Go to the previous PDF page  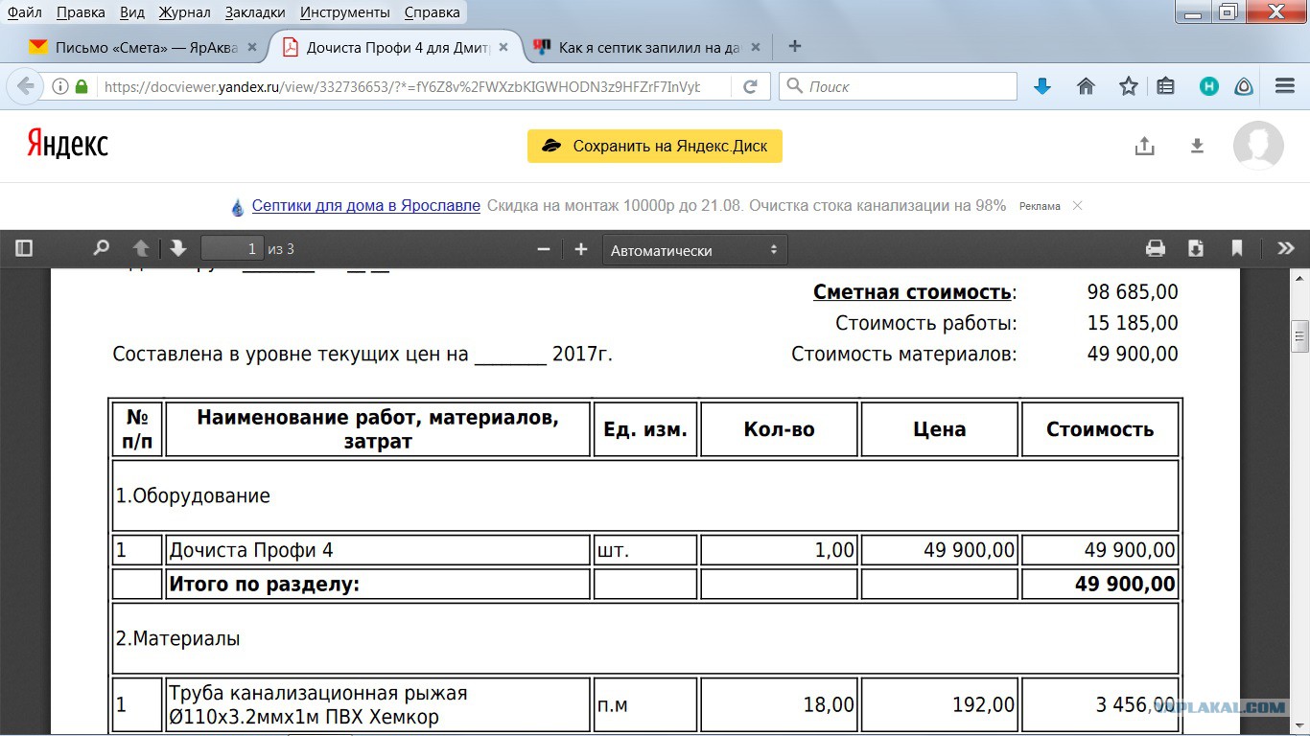(141, 248)
